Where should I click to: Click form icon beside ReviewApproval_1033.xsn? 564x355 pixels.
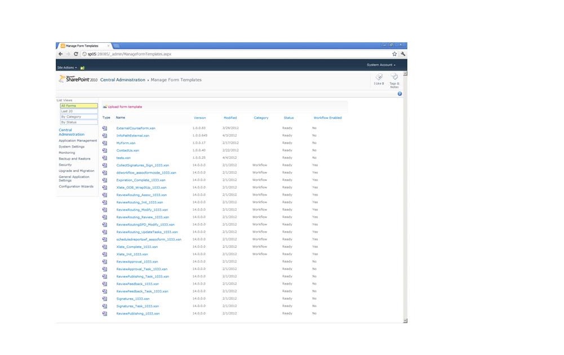pos(105,262)
